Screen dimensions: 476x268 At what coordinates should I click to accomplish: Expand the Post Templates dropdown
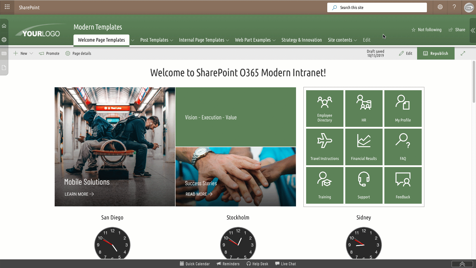[x=156, y=40]
